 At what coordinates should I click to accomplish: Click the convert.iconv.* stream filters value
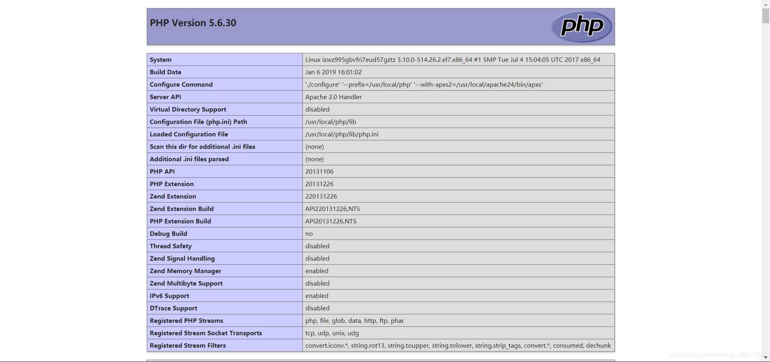point(458,346)
